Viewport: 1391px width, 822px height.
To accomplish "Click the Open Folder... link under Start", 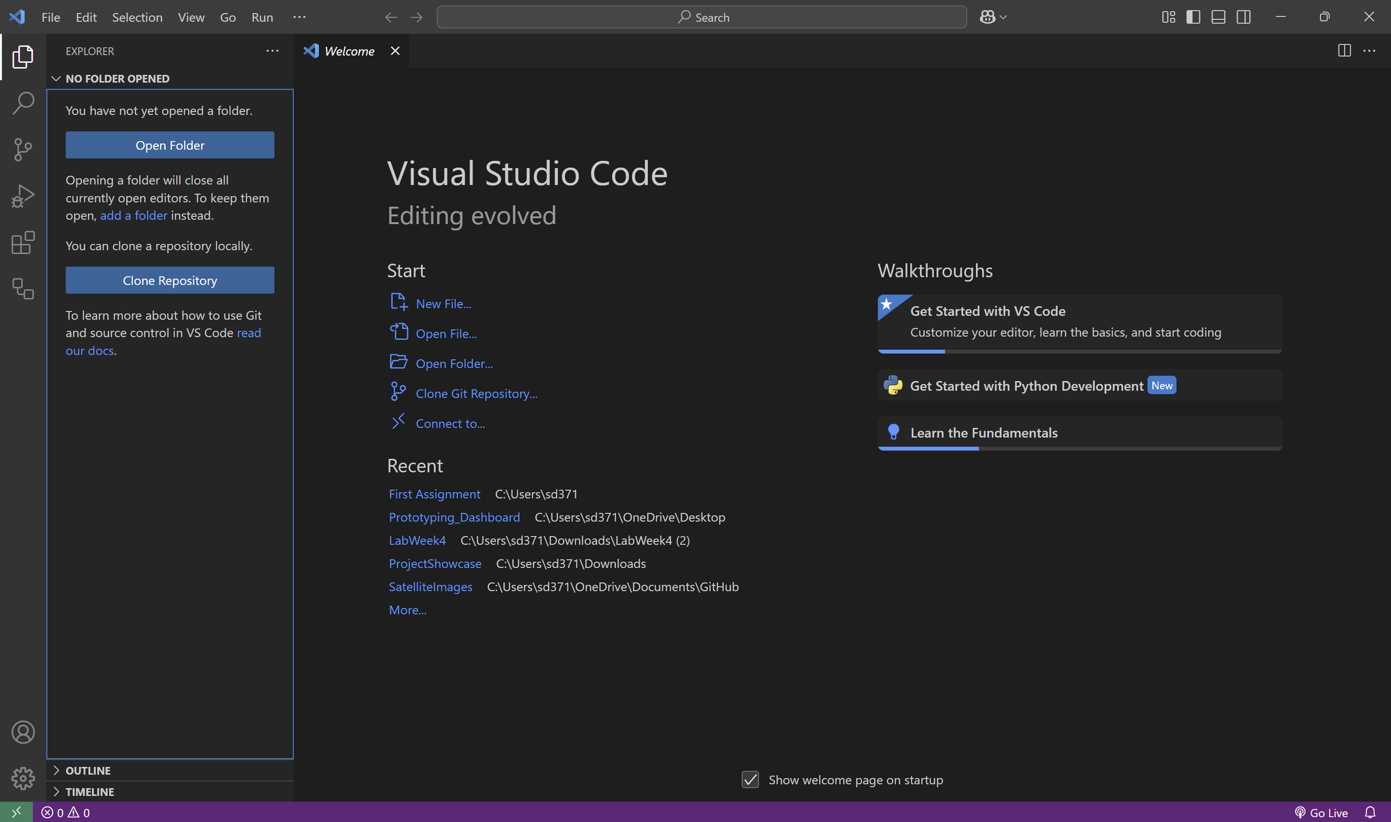I will (x=454, y=363).
